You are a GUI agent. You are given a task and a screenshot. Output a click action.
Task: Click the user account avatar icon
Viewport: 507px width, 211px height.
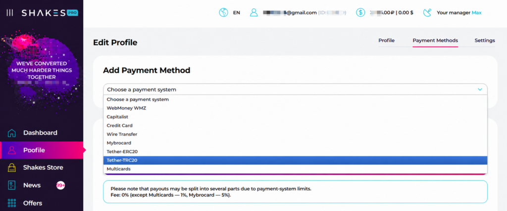tap(254, 13)
